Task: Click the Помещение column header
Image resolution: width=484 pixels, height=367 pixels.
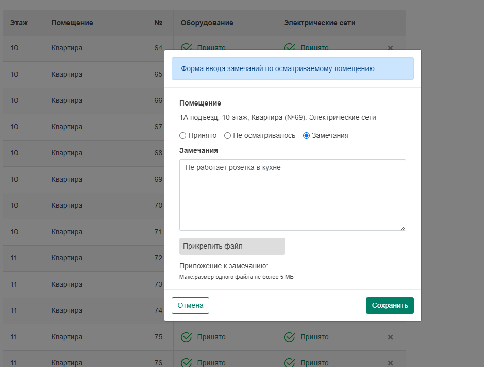Action: (x=72, y=23)
